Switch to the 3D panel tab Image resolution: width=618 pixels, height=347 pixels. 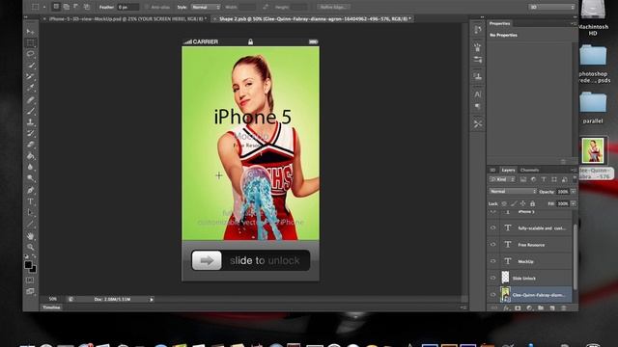point(492,170)
